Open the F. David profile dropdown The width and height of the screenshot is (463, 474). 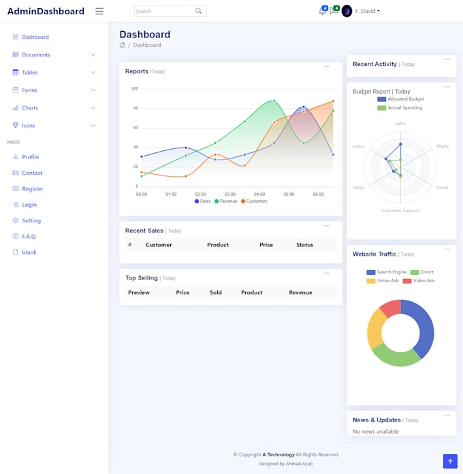click(368, 11)
